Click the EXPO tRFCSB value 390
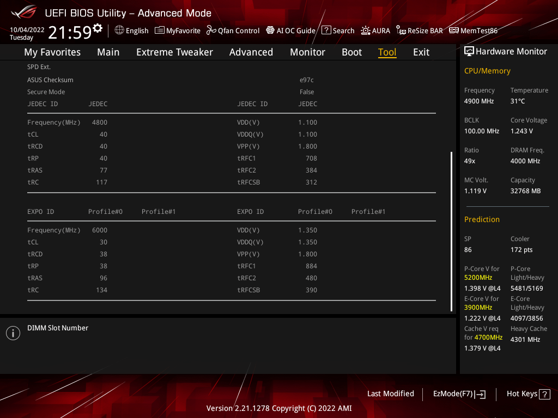 311,290
